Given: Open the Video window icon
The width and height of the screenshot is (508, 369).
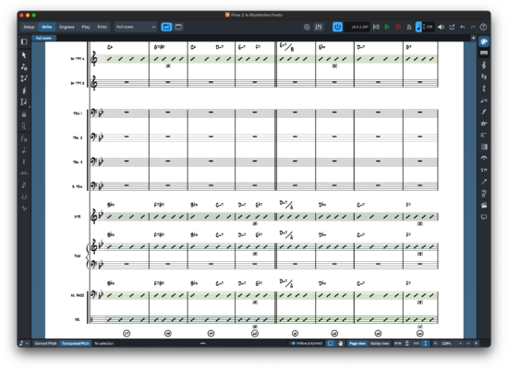Looking at the screenshot, I should [x=307, y=27].
